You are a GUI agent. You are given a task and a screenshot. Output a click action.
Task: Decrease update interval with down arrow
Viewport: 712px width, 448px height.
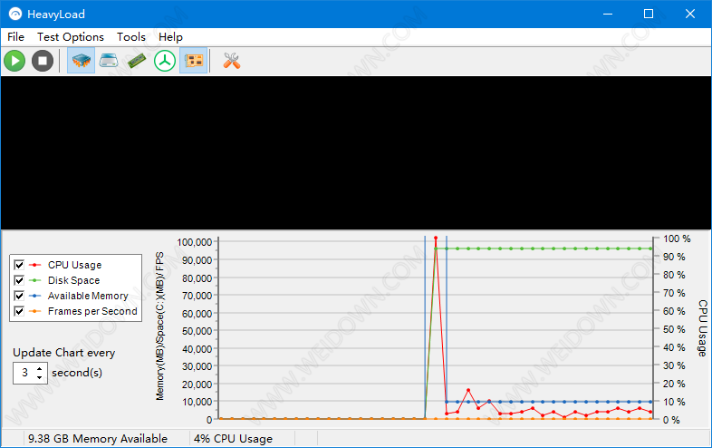point(40,377)
